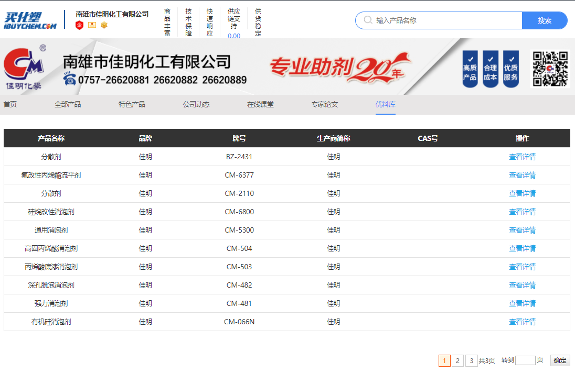The image size is (575, 373).
Task: Go to page 3 in pagination
Action: pyautogui.click(x=472, y=360)
